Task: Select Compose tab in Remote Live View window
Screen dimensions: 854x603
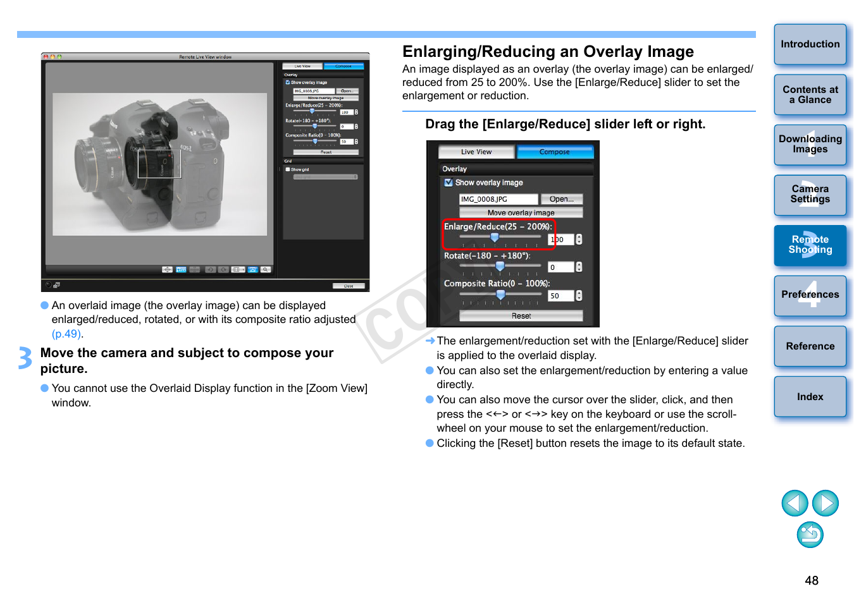Action: [x=343, y=66]
